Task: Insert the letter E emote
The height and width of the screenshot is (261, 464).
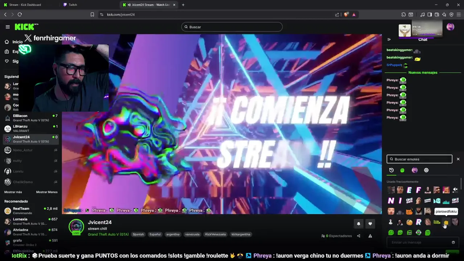Action: coord(409,190)
